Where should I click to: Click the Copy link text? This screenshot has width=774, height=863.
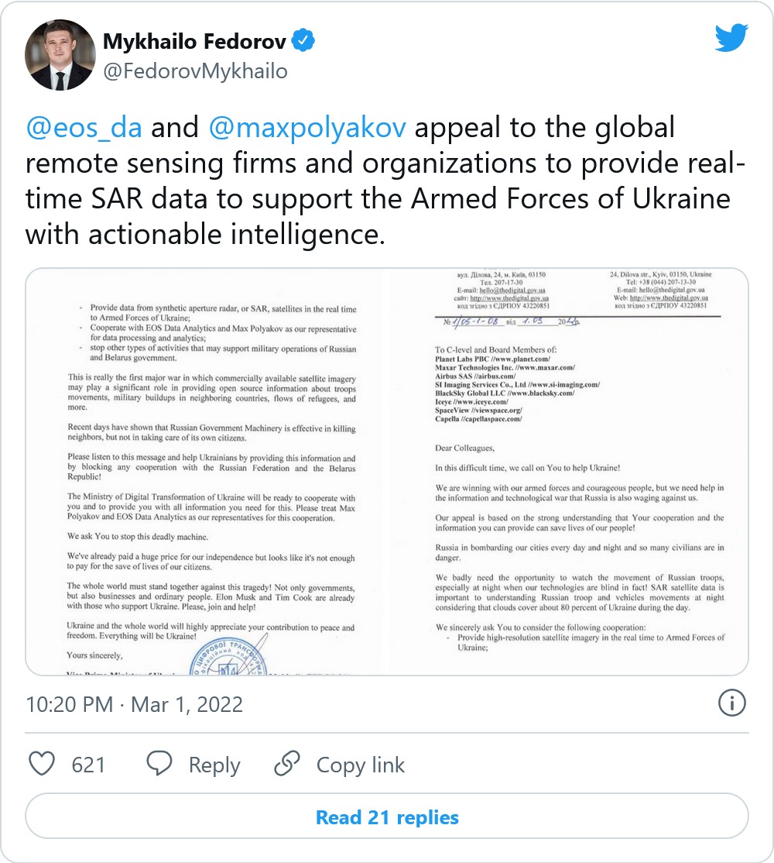click(360, 765)
